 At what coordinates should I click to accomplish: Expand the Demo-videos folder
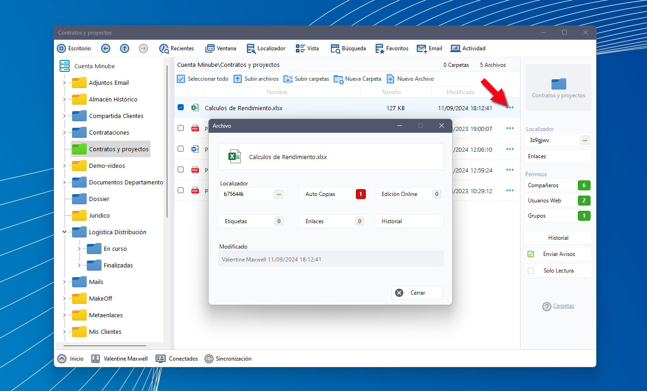[64, 166]
